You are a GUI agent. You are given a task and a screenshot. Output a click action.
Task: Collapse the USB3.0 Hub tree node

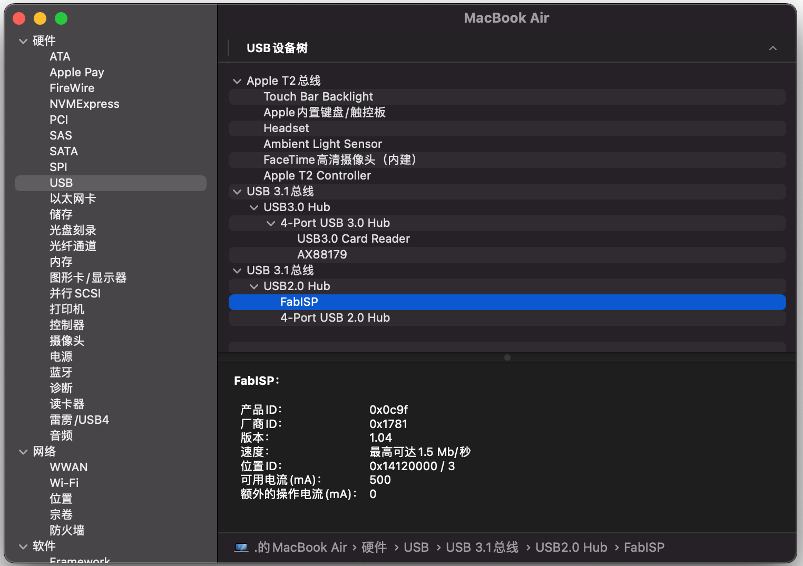point(254,207)
